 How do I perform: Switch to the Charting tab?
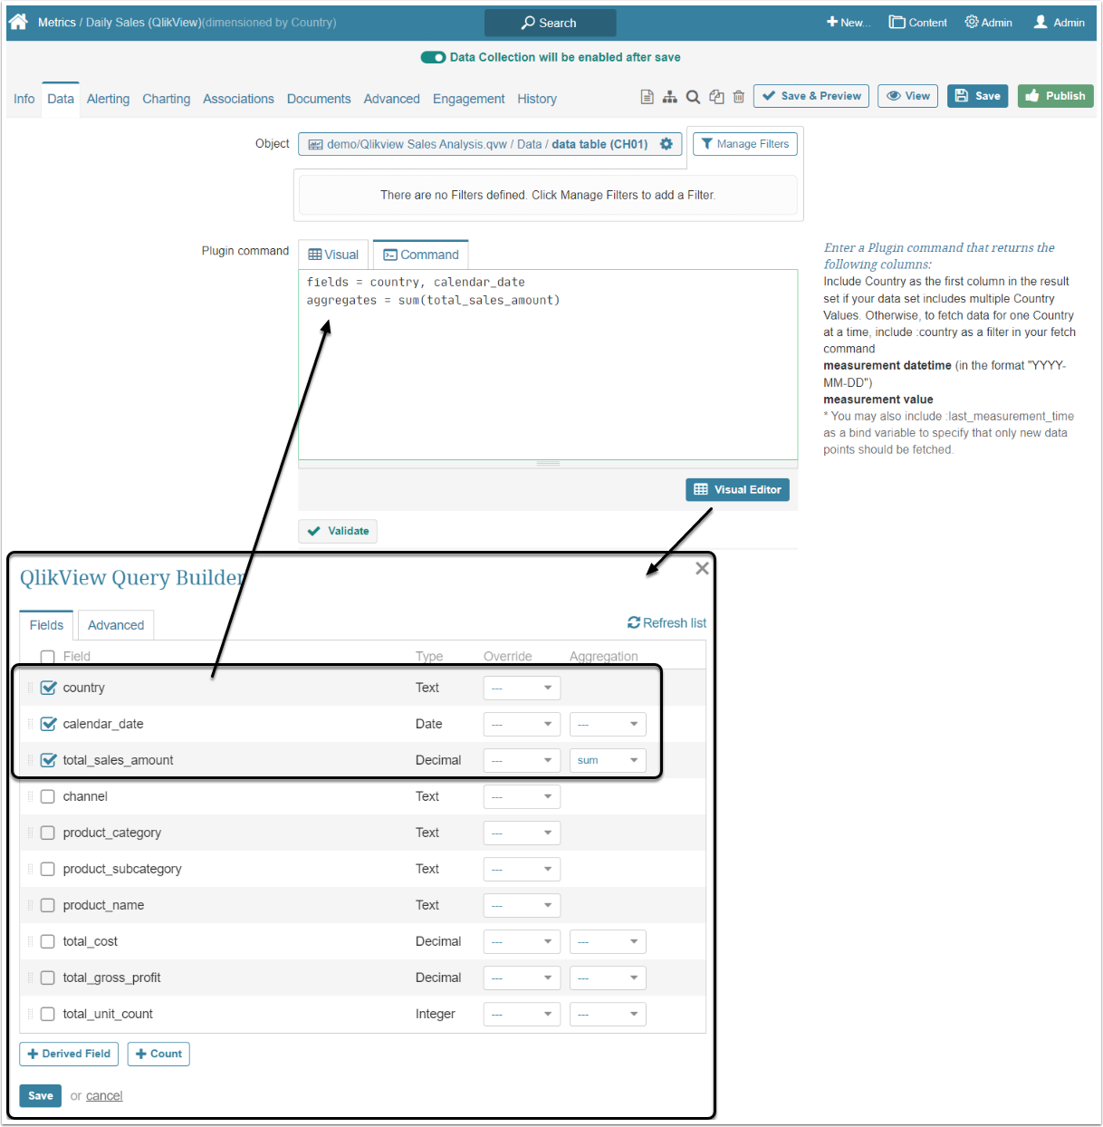pyautogui.click(x=167, y=99)
